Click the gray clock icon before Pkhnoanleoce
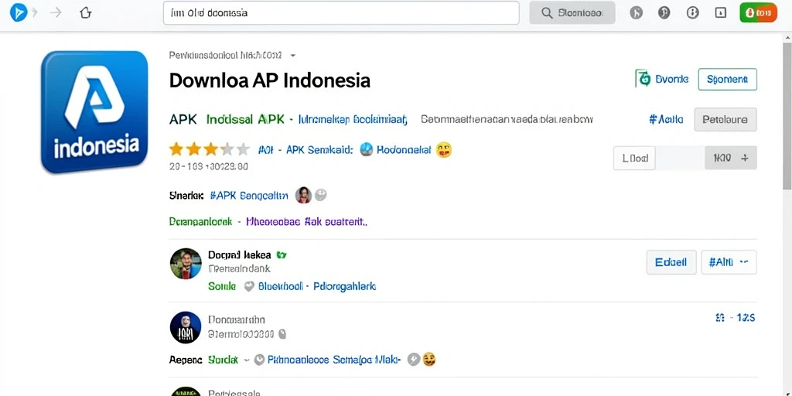The height and width of the screenshot is (396, 792). 259,360
